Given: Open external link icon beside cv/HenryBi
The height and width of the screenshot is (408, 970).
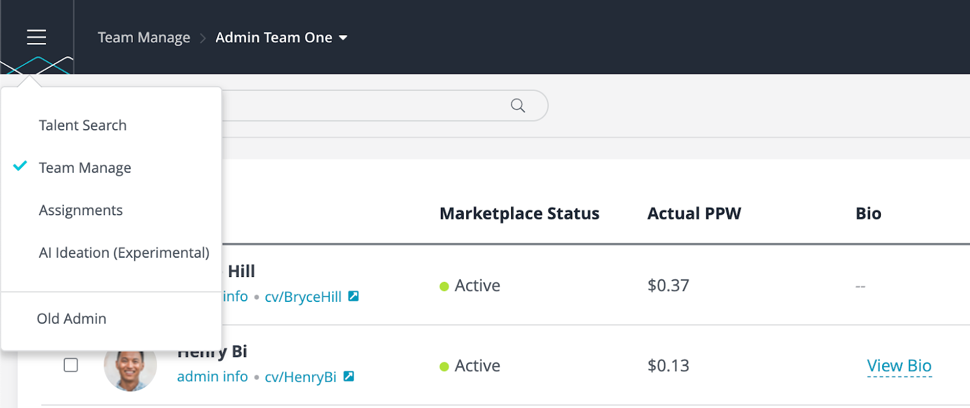Looking at the screenshot, I should [349, 376].
